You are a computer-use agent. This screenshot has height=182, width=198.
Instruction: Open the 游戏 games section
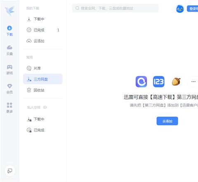pyautogui.click(x=9, y=70)
